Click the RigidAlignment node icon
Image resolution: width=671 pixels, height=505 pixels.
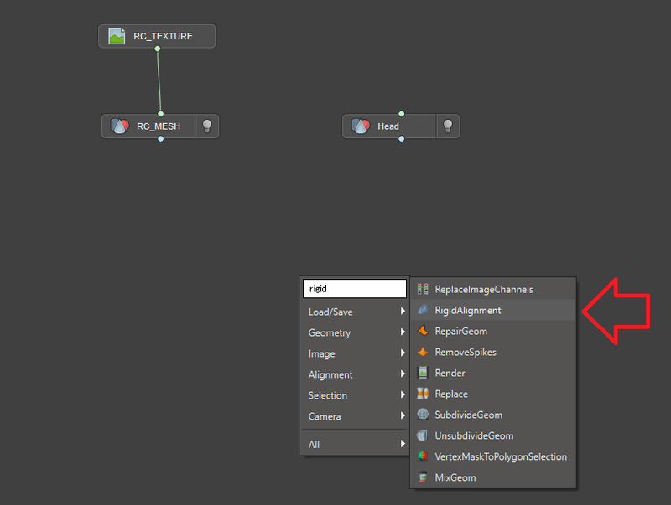423,310
